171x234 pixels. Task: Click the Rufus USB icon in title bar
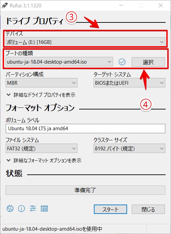tap(5, 5)
